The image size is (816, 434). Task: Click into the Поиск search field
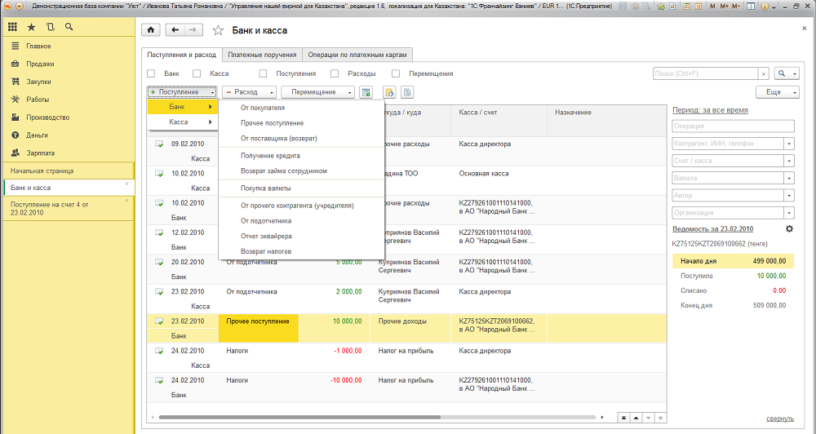(705, 73)
